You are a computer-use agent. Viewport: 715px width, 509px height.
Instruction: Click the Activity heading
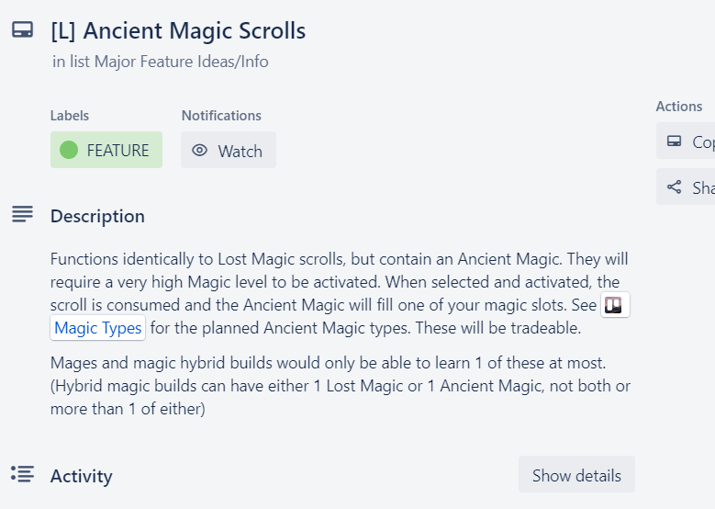(x=81, y=476)
